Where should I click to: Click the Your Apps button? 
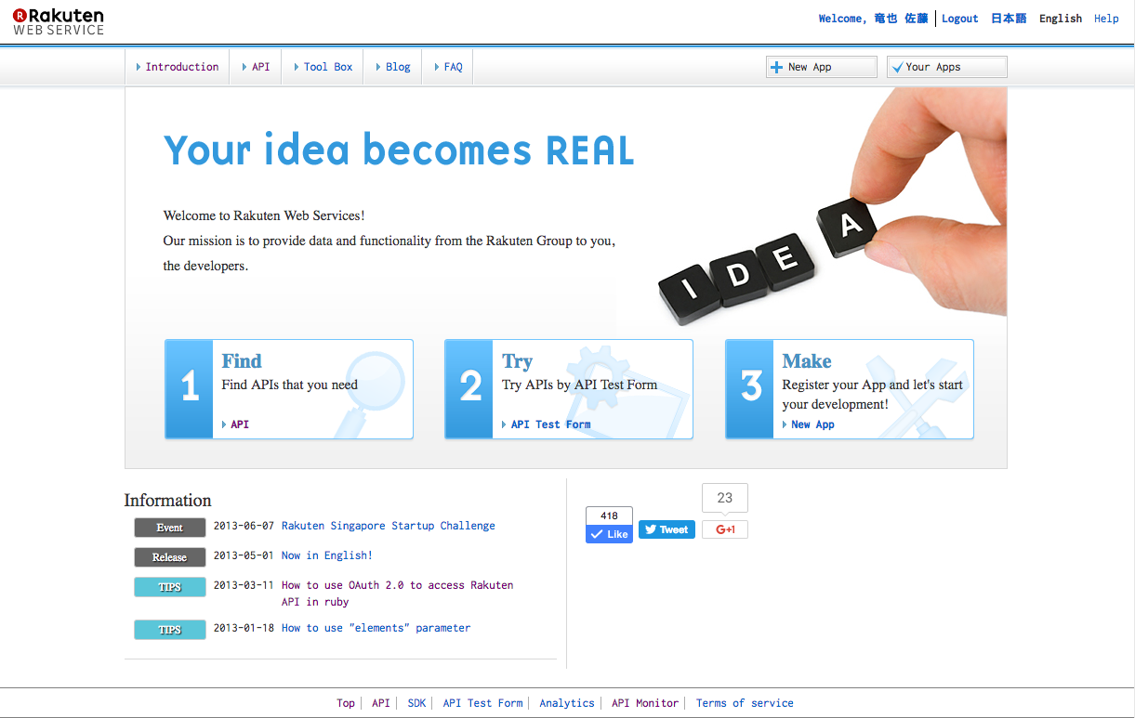coord(947,67)
